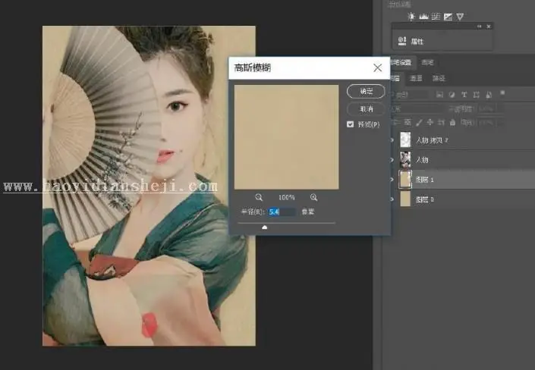This screenshot has width=535, height=370.
Task: Click the radius slider handle
Action: (264, 227)
